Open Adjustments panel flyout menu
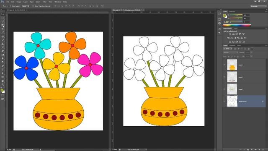This screenshot has height=151, width=268. click(x=266, y=28)
